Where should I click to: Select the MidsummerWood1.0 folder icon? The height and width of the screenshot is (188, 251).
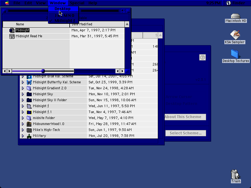[29, 124]
